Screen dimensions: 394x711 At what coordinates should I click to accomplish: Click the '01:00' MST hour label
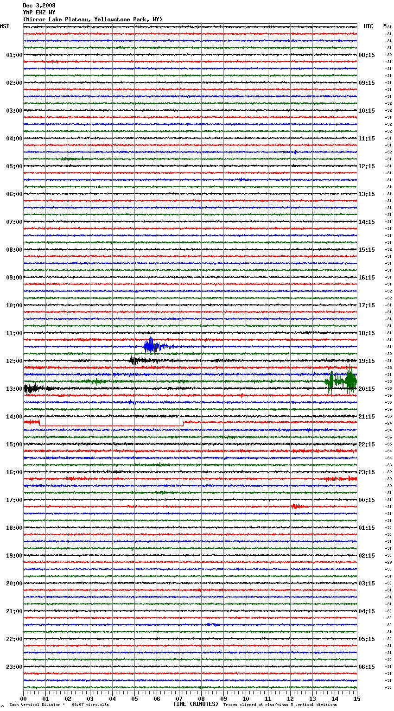point(14,55)
